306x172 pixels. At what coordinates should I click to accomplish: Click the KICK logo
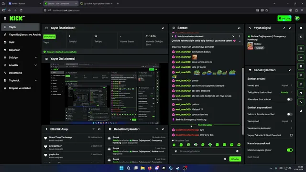coord(17,18)
